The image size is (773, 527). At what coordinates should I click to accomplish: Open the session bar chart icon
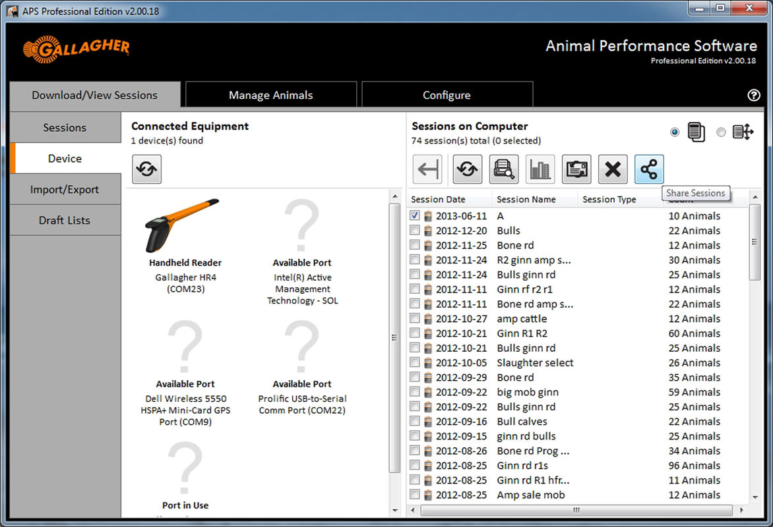click(540, 170)
